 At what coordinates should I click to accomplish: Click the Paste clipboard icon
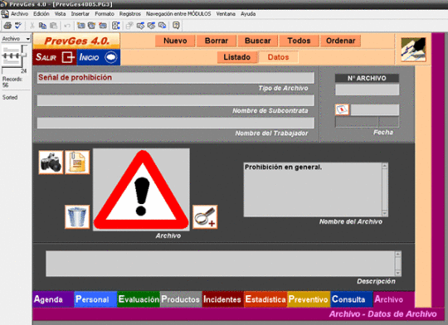point(53,26)
